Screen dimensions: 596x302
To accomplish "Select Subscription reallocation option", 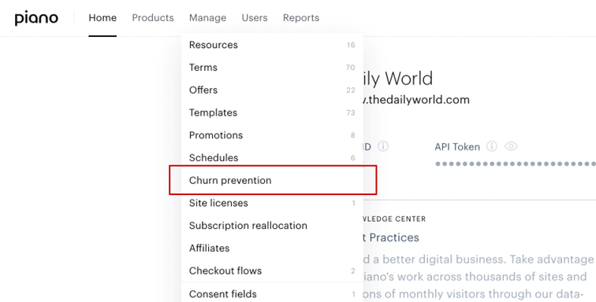I will point(272,226).
